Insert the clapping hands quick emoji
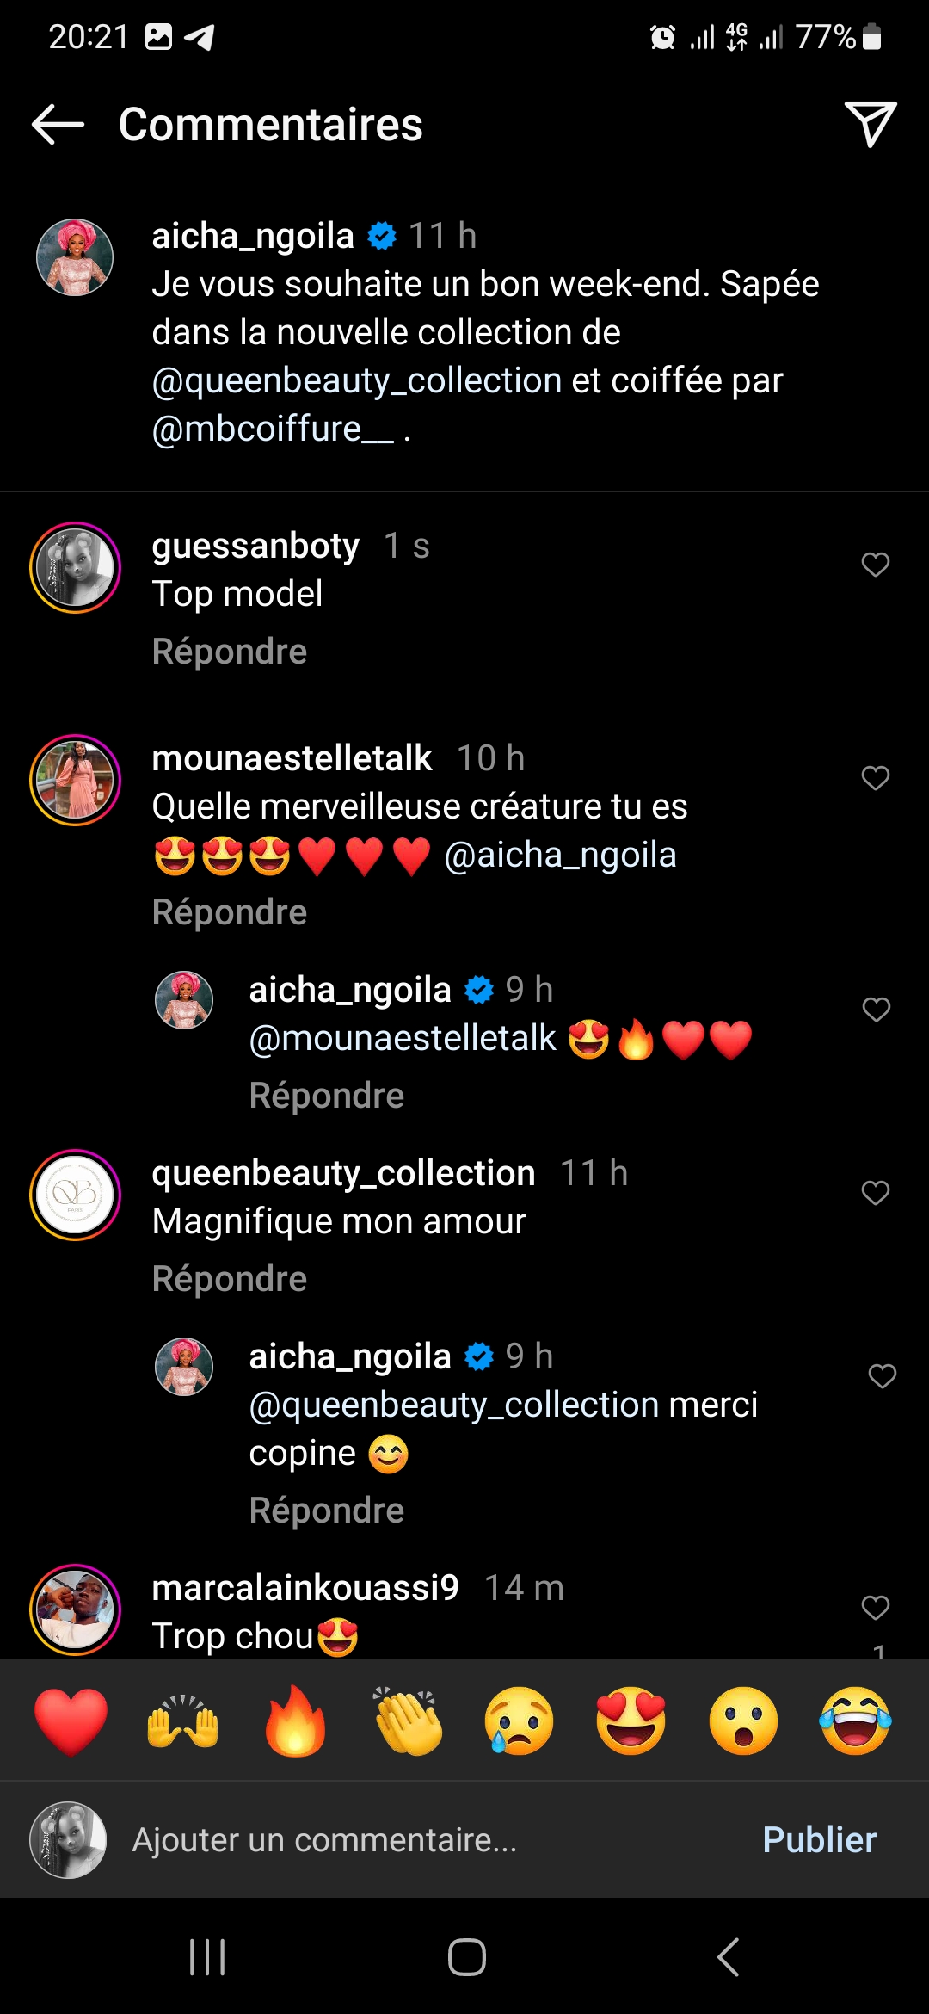This screenshot has height=2014, width=929. [x=408, y=1721]
